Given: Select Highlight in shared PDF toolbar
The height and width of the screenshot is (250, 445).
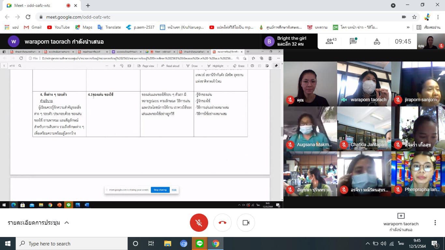Looking at the screenshot, I should [x=215, y=66].
